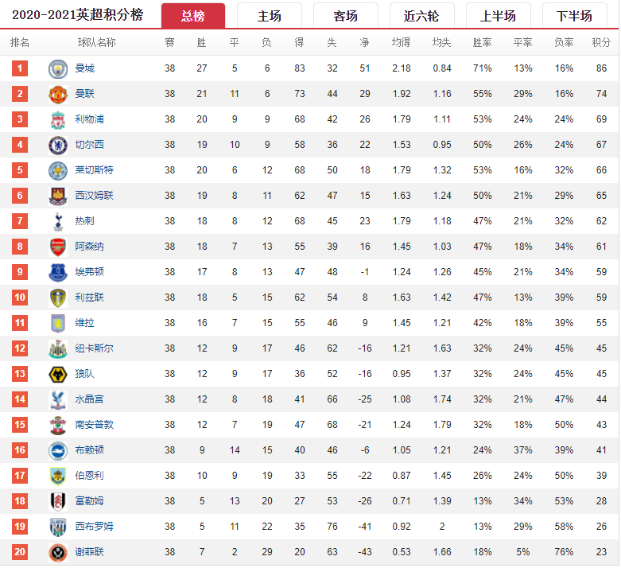Click the 积分 column header
621x568 pixels.
click(x=601, y=42)
